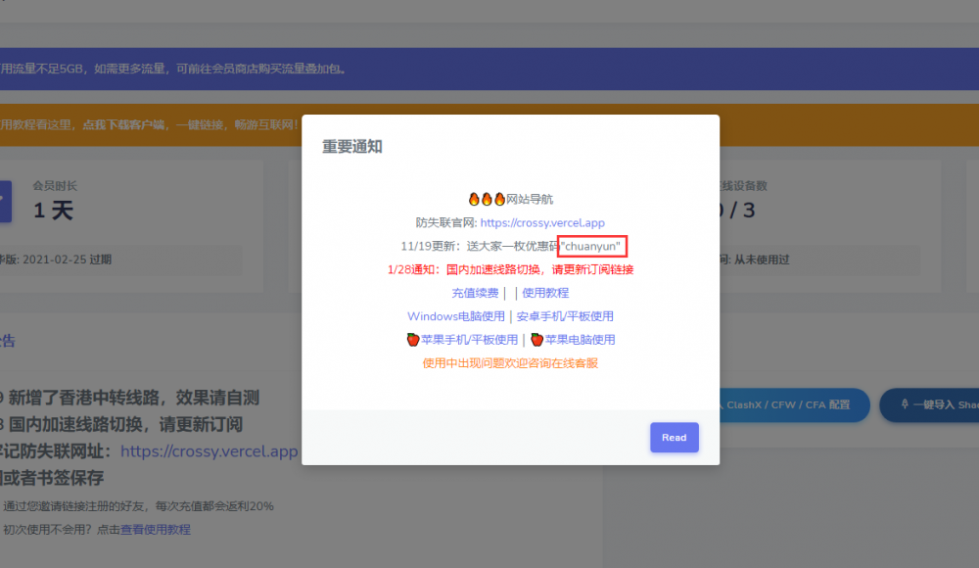This screenshot has width=979, height=568.
Task: Click the fire icons beside 网站导航
Action: (487, 199)
